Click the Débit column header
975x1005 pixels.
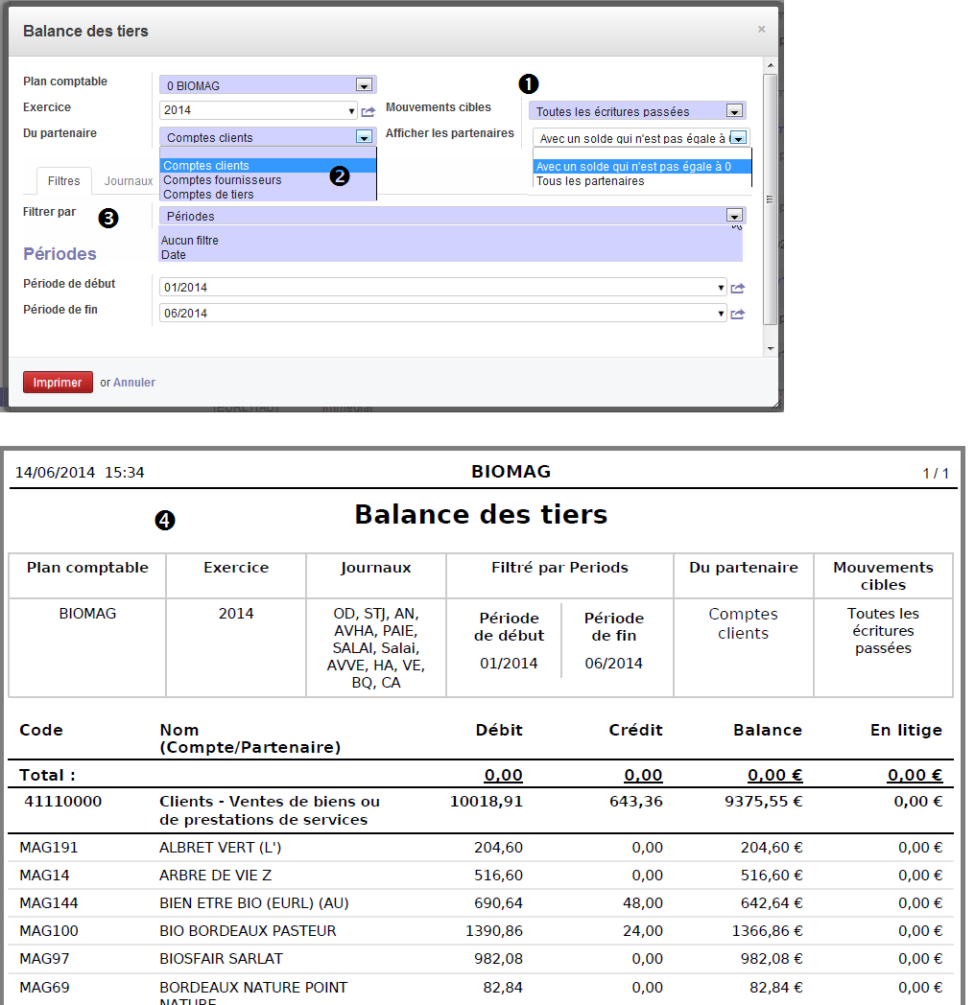point(499,730)
